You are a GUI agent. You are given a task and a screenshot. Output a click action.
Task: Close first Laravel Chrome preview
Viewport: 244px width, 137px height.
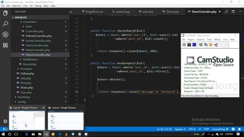pyautogui.click(x=43, y=108)
